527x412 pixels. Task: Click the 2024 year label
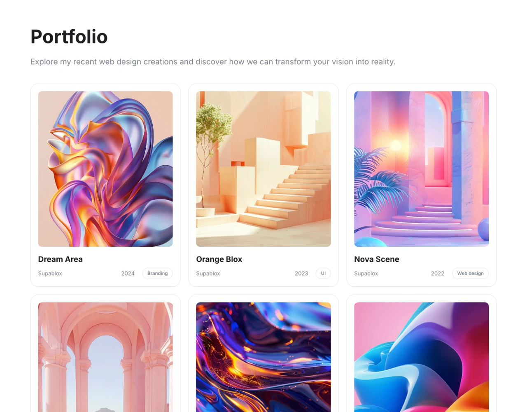(x=128, y=274)
